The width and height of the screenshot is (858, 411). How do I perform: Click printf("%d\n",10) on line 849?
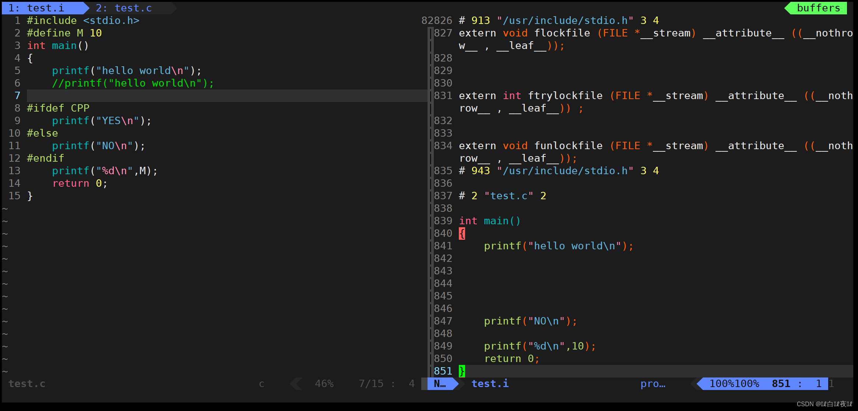[540, 346]
